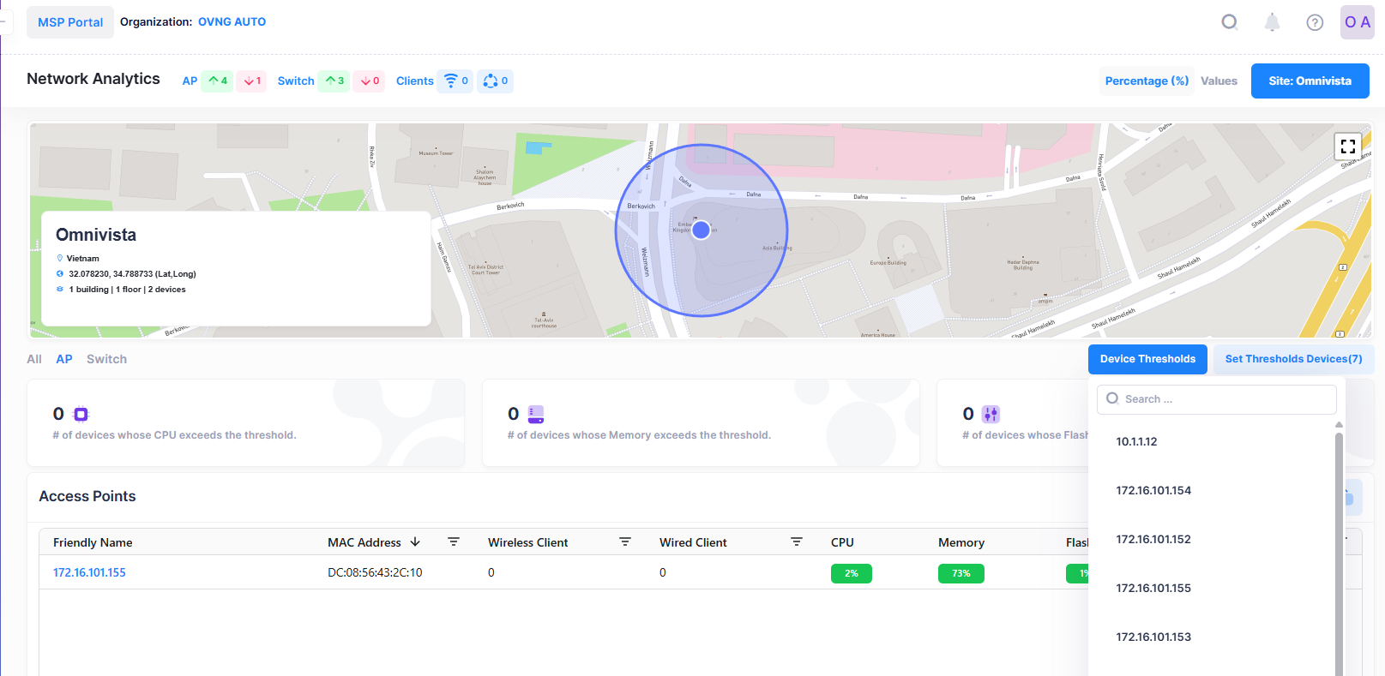Click the search icon in top header

click(1229, 22)
